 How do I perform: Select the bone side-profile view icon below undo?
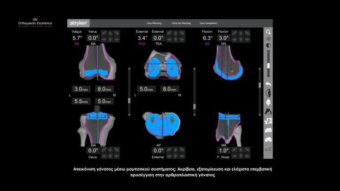pyautogui.click(x=268, y=93)
